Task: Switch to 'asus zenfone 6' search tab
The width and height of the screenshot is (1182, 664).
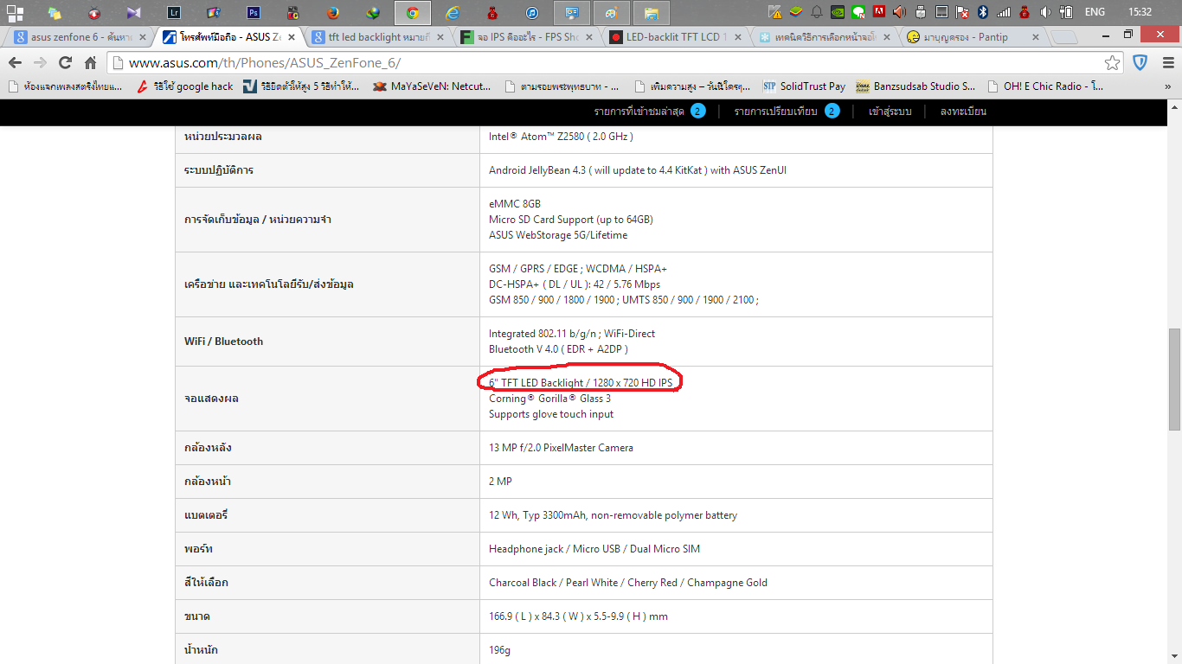Action: (80, 37)
